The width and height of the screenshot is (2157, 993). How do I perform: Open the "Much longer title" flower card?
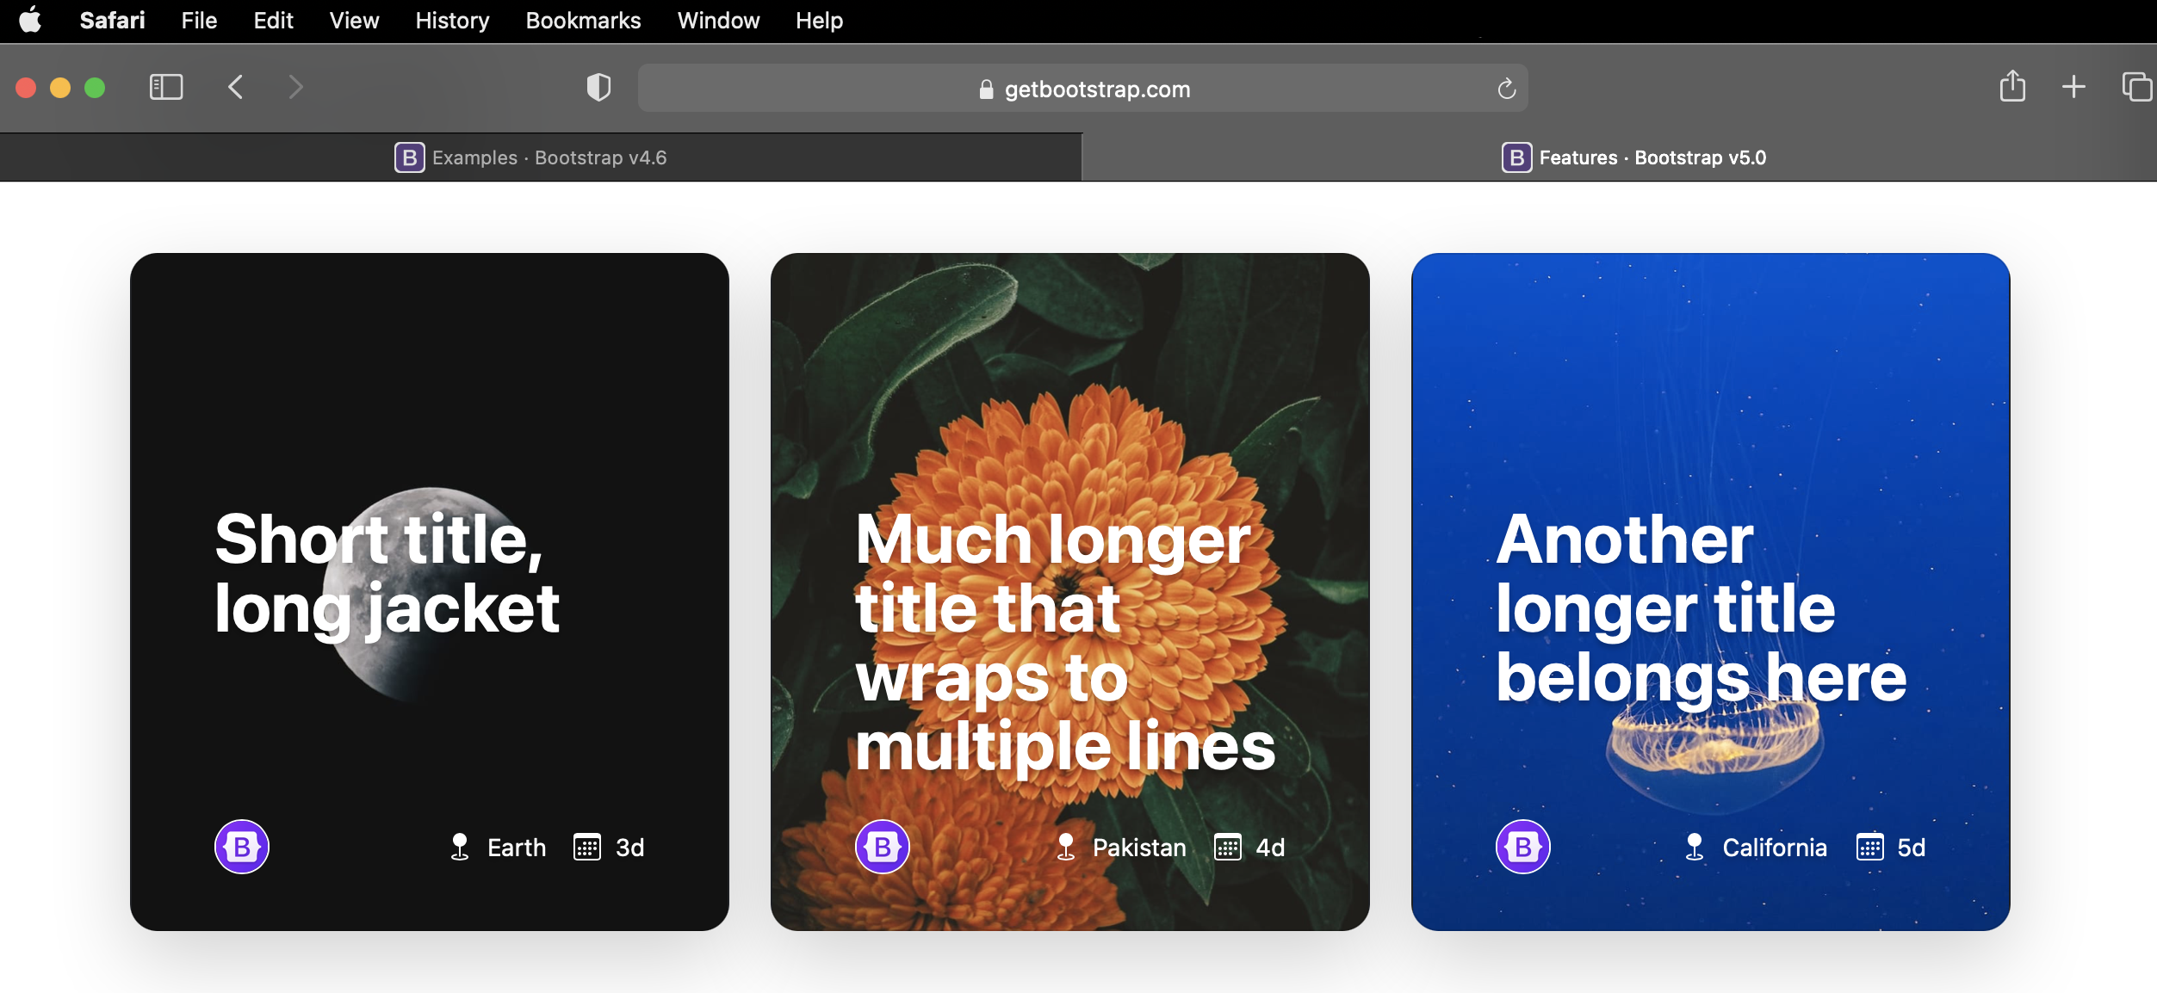pyautogui.click(x=1070, y=591)
